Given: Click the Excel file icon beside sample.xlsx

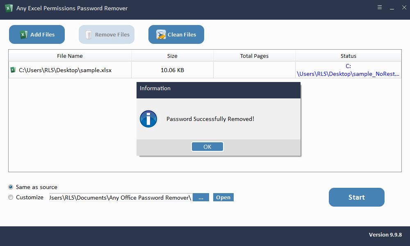Looking at the screenshot, I should (13, 70).
